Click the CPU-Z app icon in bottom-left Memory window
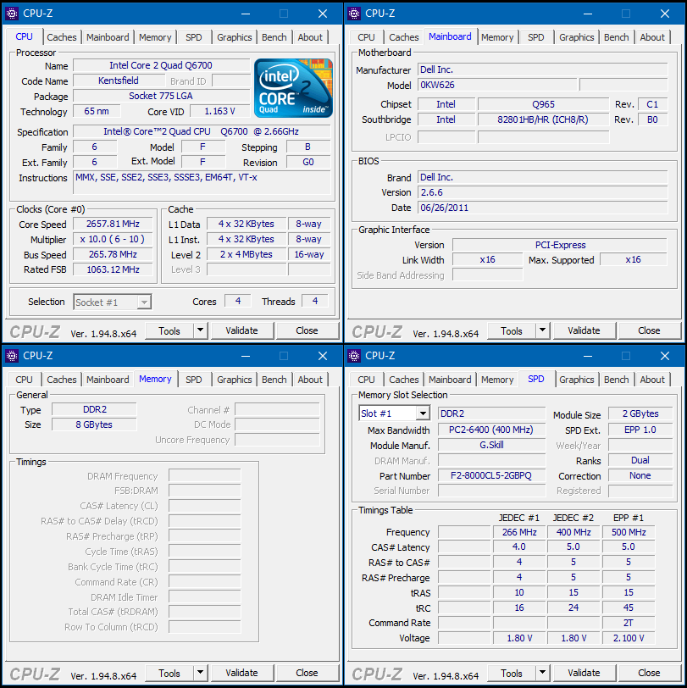Image resolution: width=687 pixels, height=688 pixels. tap(12, 356)
